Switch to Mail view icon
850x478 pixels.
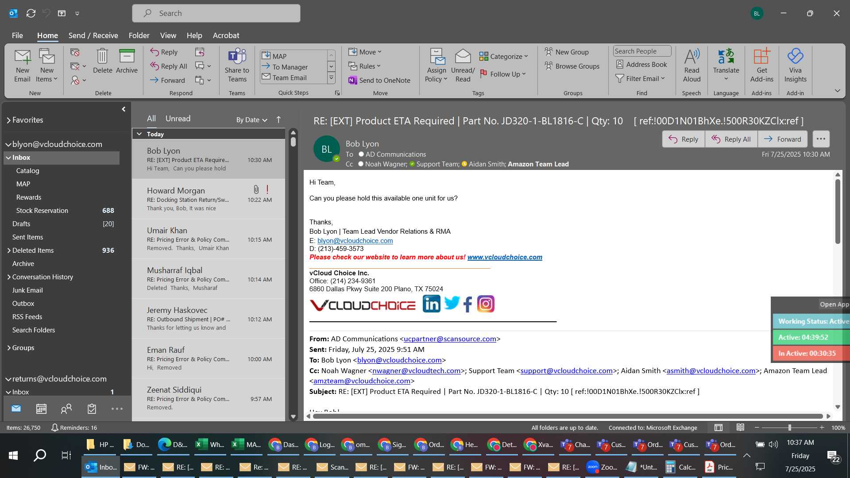pyautogui.click(x=16, y=409)
